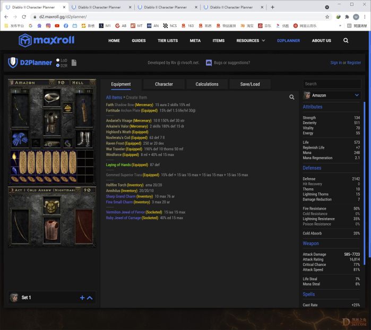Click the Fortitude body armor slot

click(x=52, y=123)
